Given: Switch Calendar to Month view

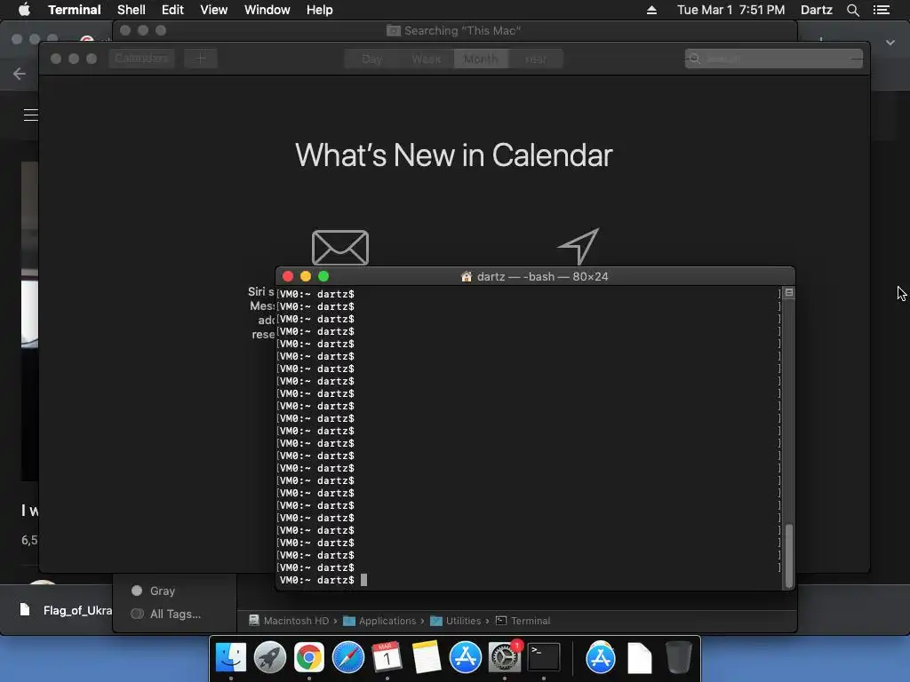Looking at the screenshot, I should [x=481, y=59].
